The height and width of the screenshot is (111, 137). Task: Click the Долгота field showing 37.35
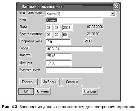point(59,63)
